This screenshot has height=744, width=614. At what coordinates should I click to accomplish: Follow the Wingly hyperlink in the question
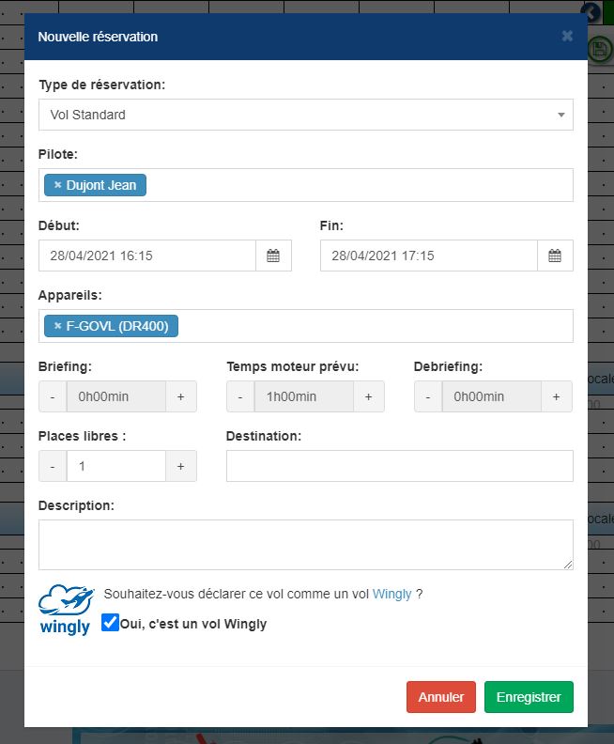pos(391,594)
